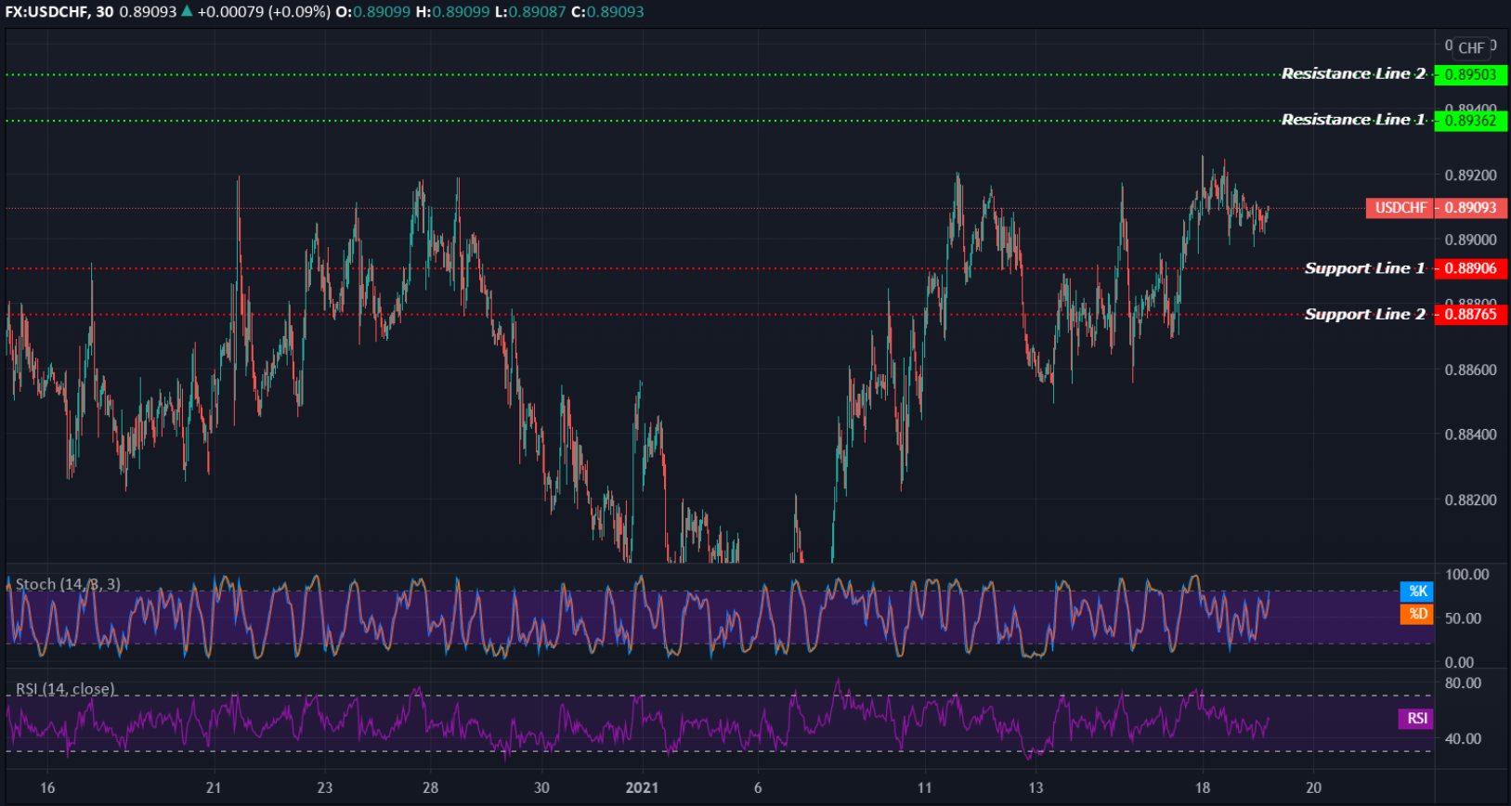Click the 28 date axis label
The width and height of the screenshot is (1511, 806).
[430, 787]
